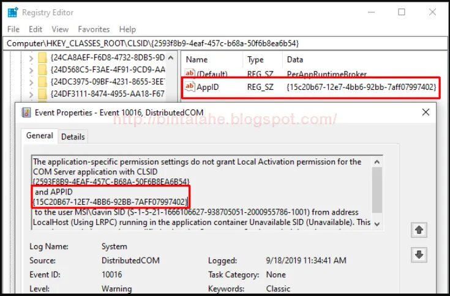Select folder icon of {24DC3975-09BF-4231 key
This screenshot has height=296, width=450.
point(42,82)
